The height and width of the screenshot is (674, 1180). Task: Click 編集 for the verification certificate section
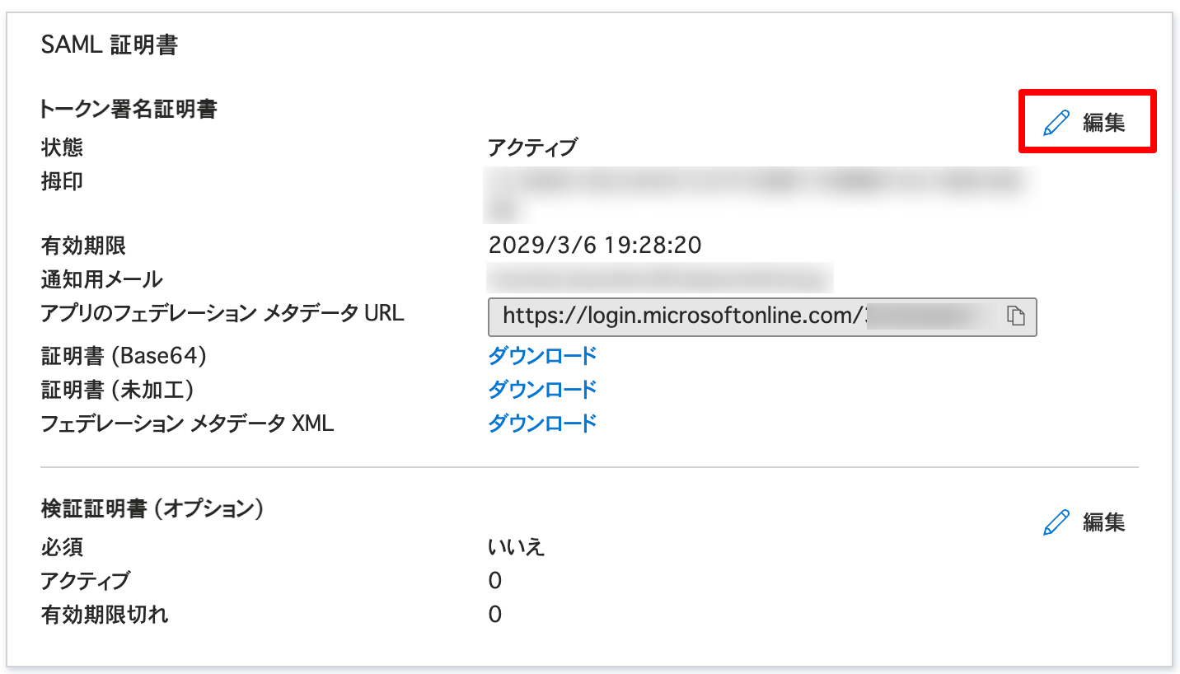(x=1105, y=522)
